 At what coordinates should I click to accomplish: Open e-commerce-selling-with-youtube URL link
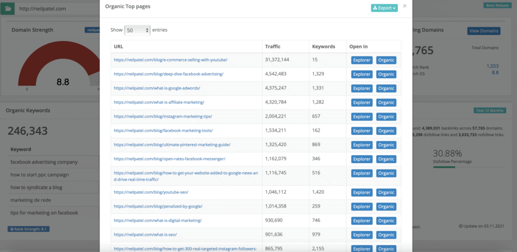(171, 60)
